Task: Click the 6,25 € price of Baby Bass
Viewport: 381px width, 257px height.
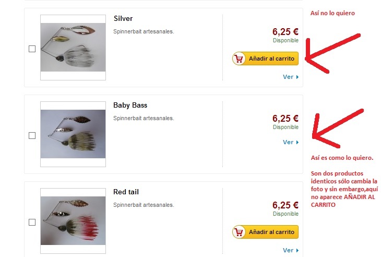Action: click(x=285, y=119)
